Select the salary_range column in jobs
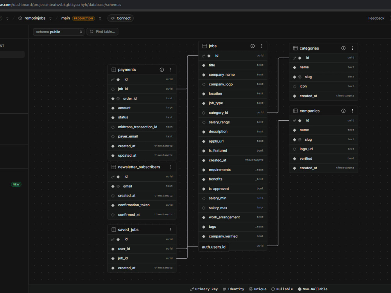391x293 pixels. click(x=233, y=122)
